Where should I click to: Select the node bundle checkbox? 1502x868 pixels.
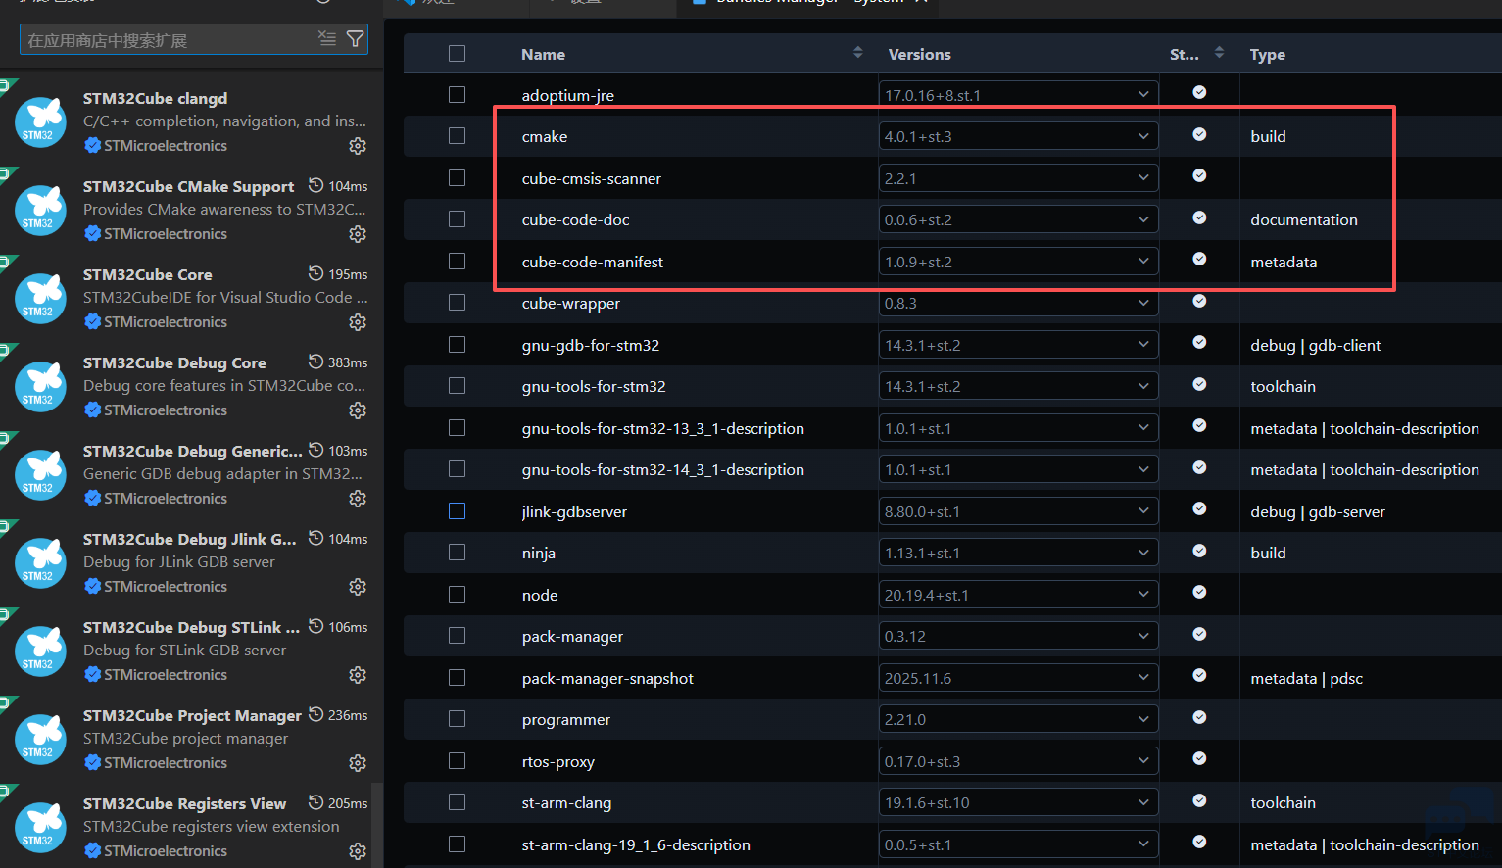coord(457,595)
